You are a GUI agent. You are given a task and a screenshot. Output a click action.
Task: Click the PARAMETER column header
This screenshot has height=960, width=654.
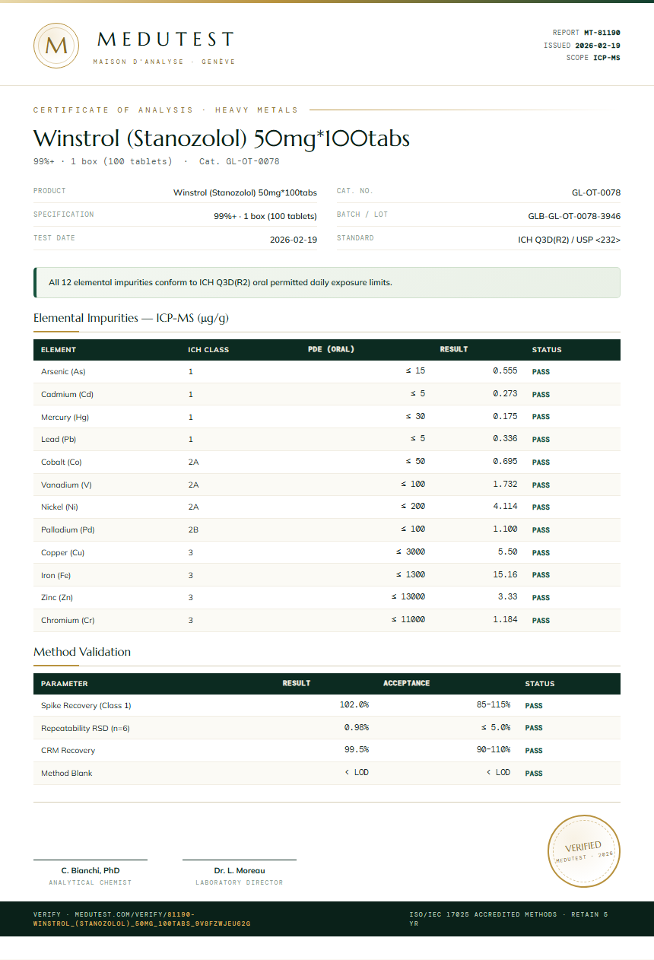[64, 684]
